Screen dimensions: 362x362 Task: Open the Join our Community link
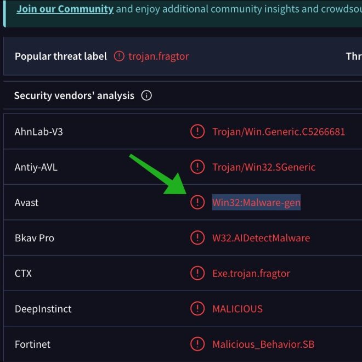[65, 9]
